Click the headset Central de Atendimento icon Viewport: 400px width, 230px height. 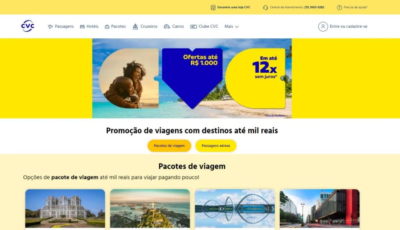coord(265,7)
